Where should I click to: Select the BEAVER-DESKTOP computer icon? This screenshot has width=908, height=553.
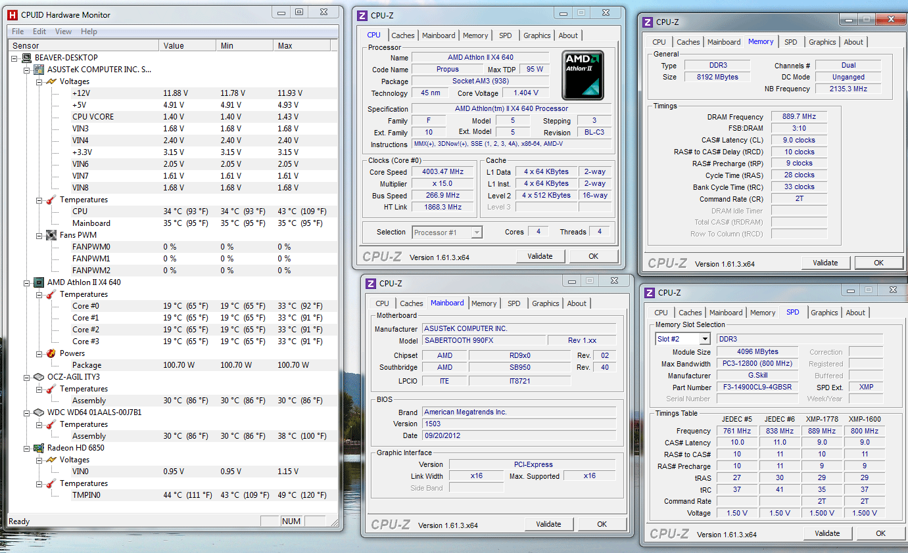27,58
